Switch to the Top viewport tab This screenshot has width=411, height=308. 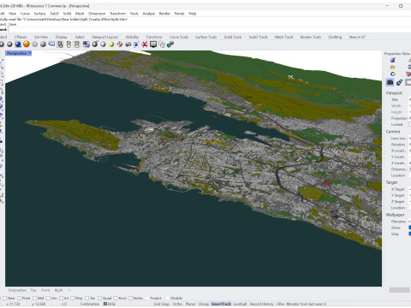[33, 290]
